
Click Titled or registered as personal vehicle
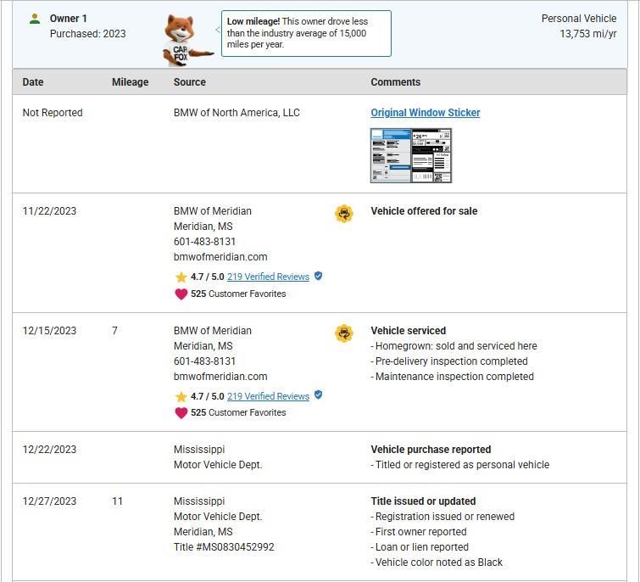pos(460,465)
